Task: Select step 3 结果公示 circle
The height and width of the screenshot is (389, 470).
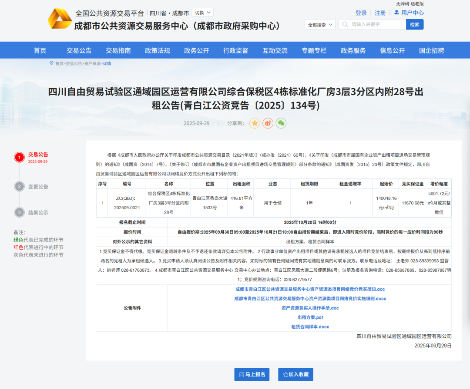Action: (20, 213)
